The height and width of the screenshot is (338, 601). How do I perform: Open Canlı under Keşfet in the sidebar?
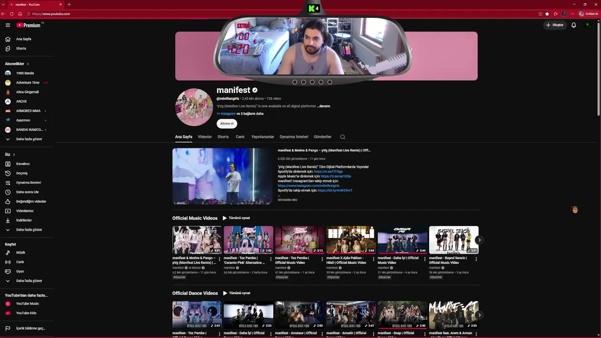pos(27,262)
